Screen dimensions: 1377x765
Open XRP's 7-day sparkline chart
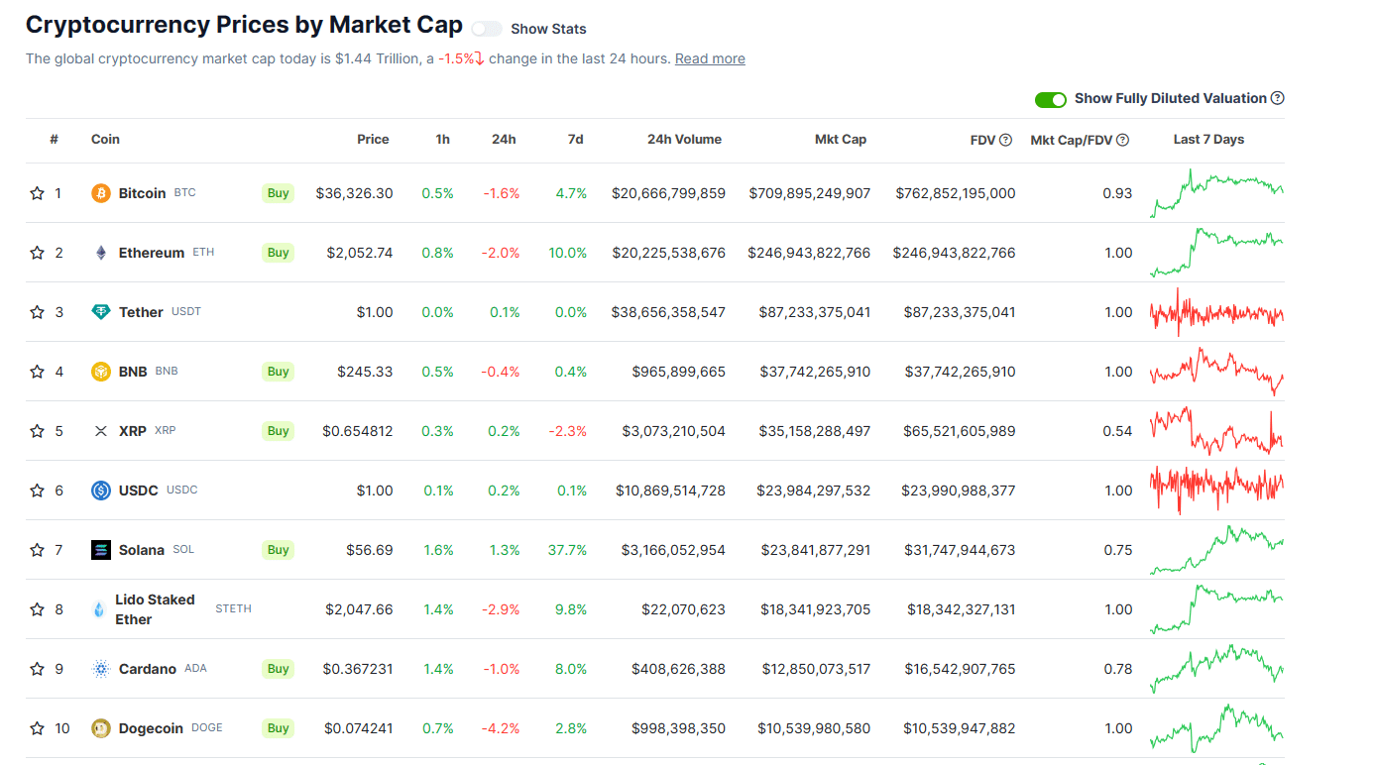click(1216, 431)
